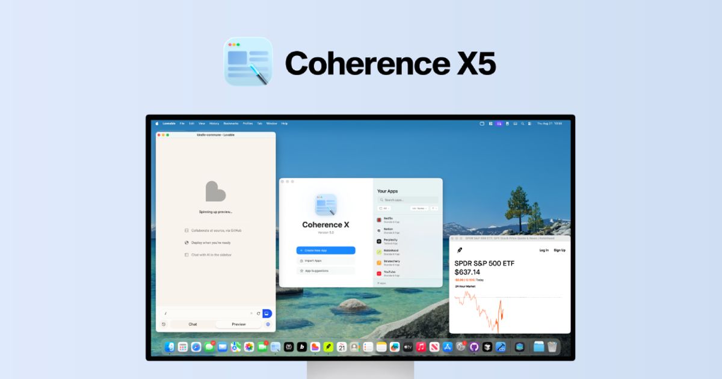
Task: Select Stratechery in Your Apps list
Action: coord(407,262)
